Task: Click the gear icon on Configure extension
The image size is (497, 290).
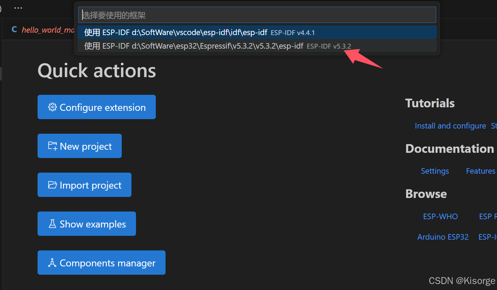Action: pos(53,107)
